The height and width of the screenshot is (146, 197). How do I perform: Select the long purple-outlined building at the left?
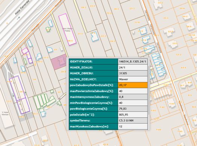click(20, 95)
